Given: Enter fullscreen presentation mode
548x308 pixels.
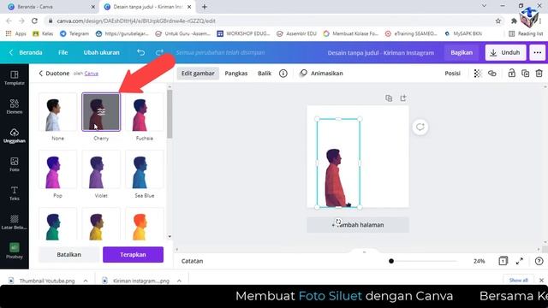Looking at the screenshot, I should (520, 261).
